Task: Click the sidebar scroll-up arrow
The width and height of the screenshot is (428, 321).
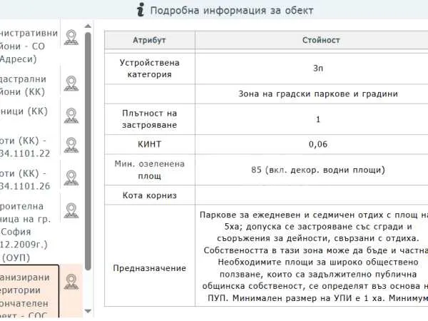Action: click(x=88, y=26)
